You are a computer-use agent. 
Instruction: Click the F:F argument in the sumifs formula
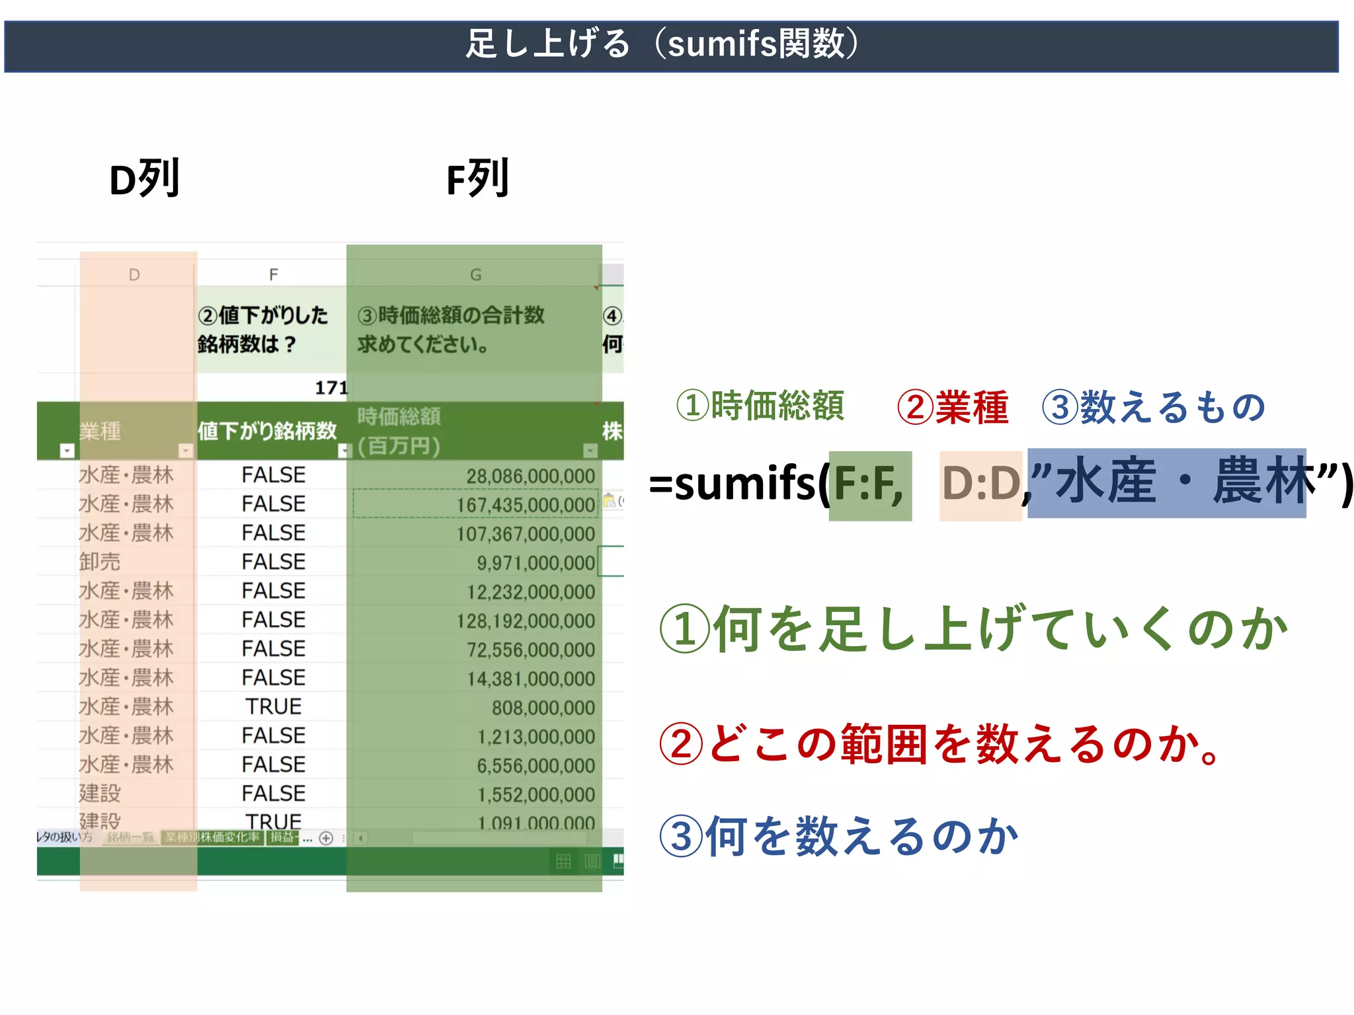(x=870, y=485)
